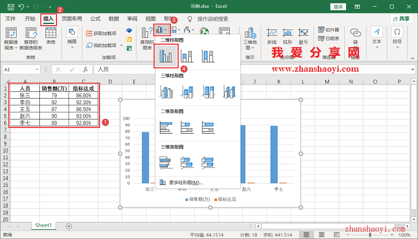Screen dimensions: 418x239
Task: Open Customize Quick Access Toolbar dropdown
Action: pos(50,7)
